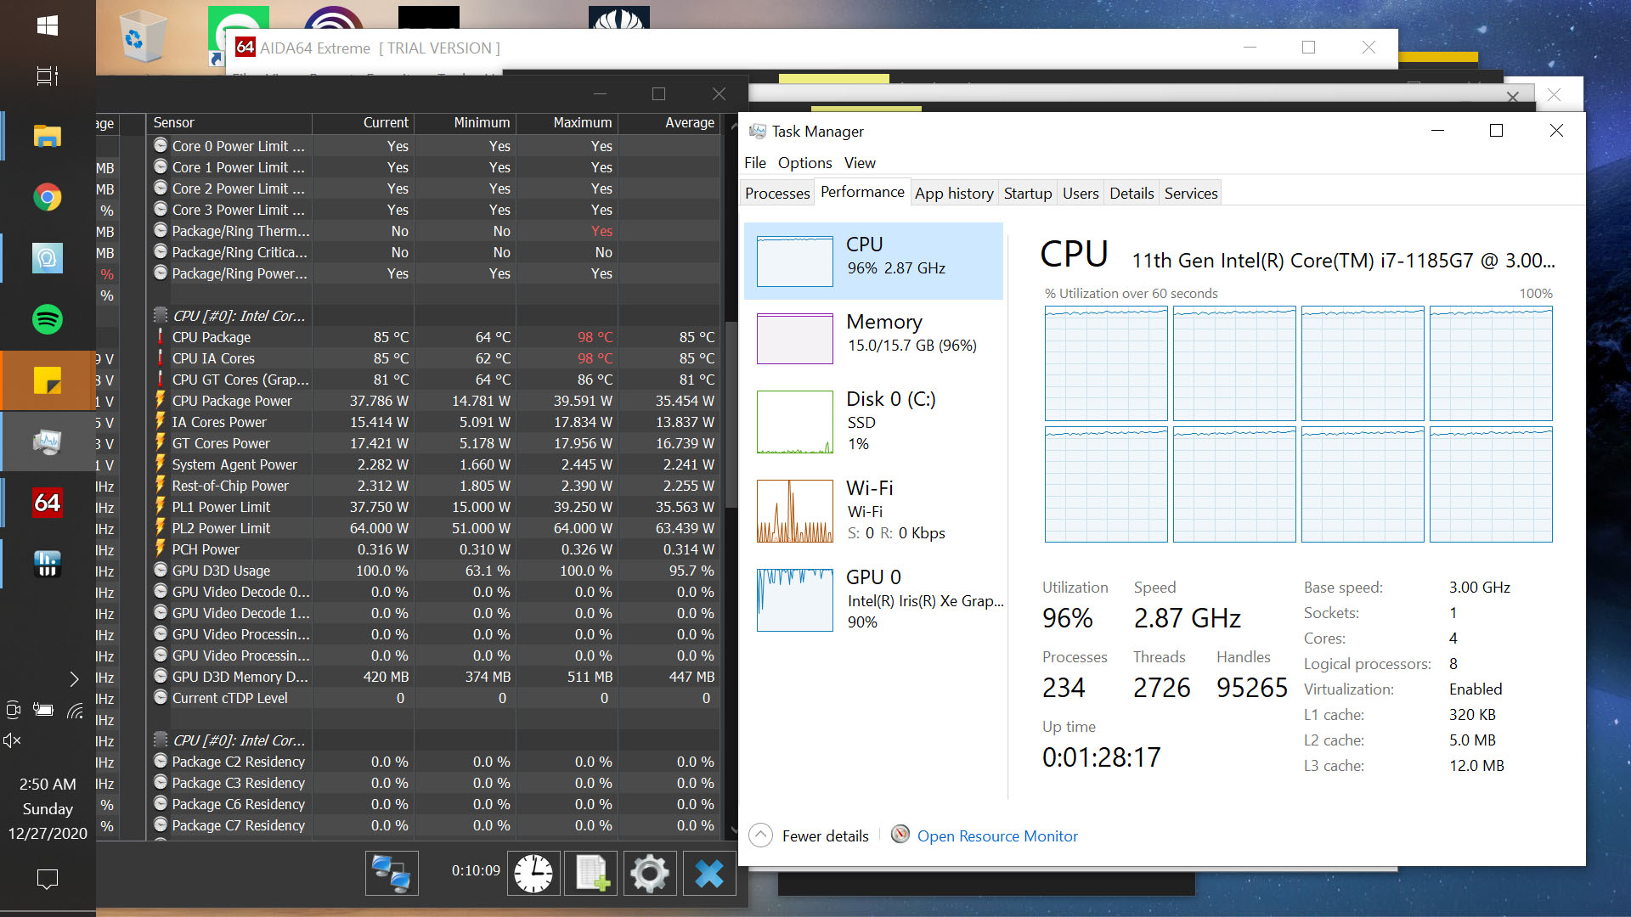Click the Wi-Fi network tray icon
The height and width of the screenshot is (917, 1631).
[76, 711]
